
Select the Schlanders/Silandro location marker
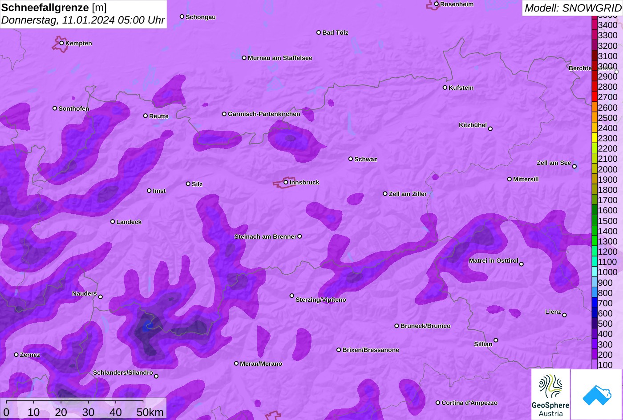click(156, 376)
